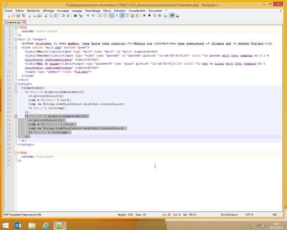Open the Exécution menu

[120, 11]
